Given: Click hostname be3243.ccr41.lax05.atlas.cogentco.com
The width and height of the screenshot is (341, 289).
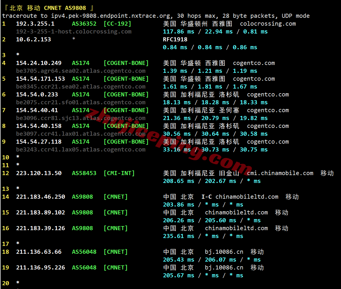Looking at the screenshot, I should click(x=81, y=149).
